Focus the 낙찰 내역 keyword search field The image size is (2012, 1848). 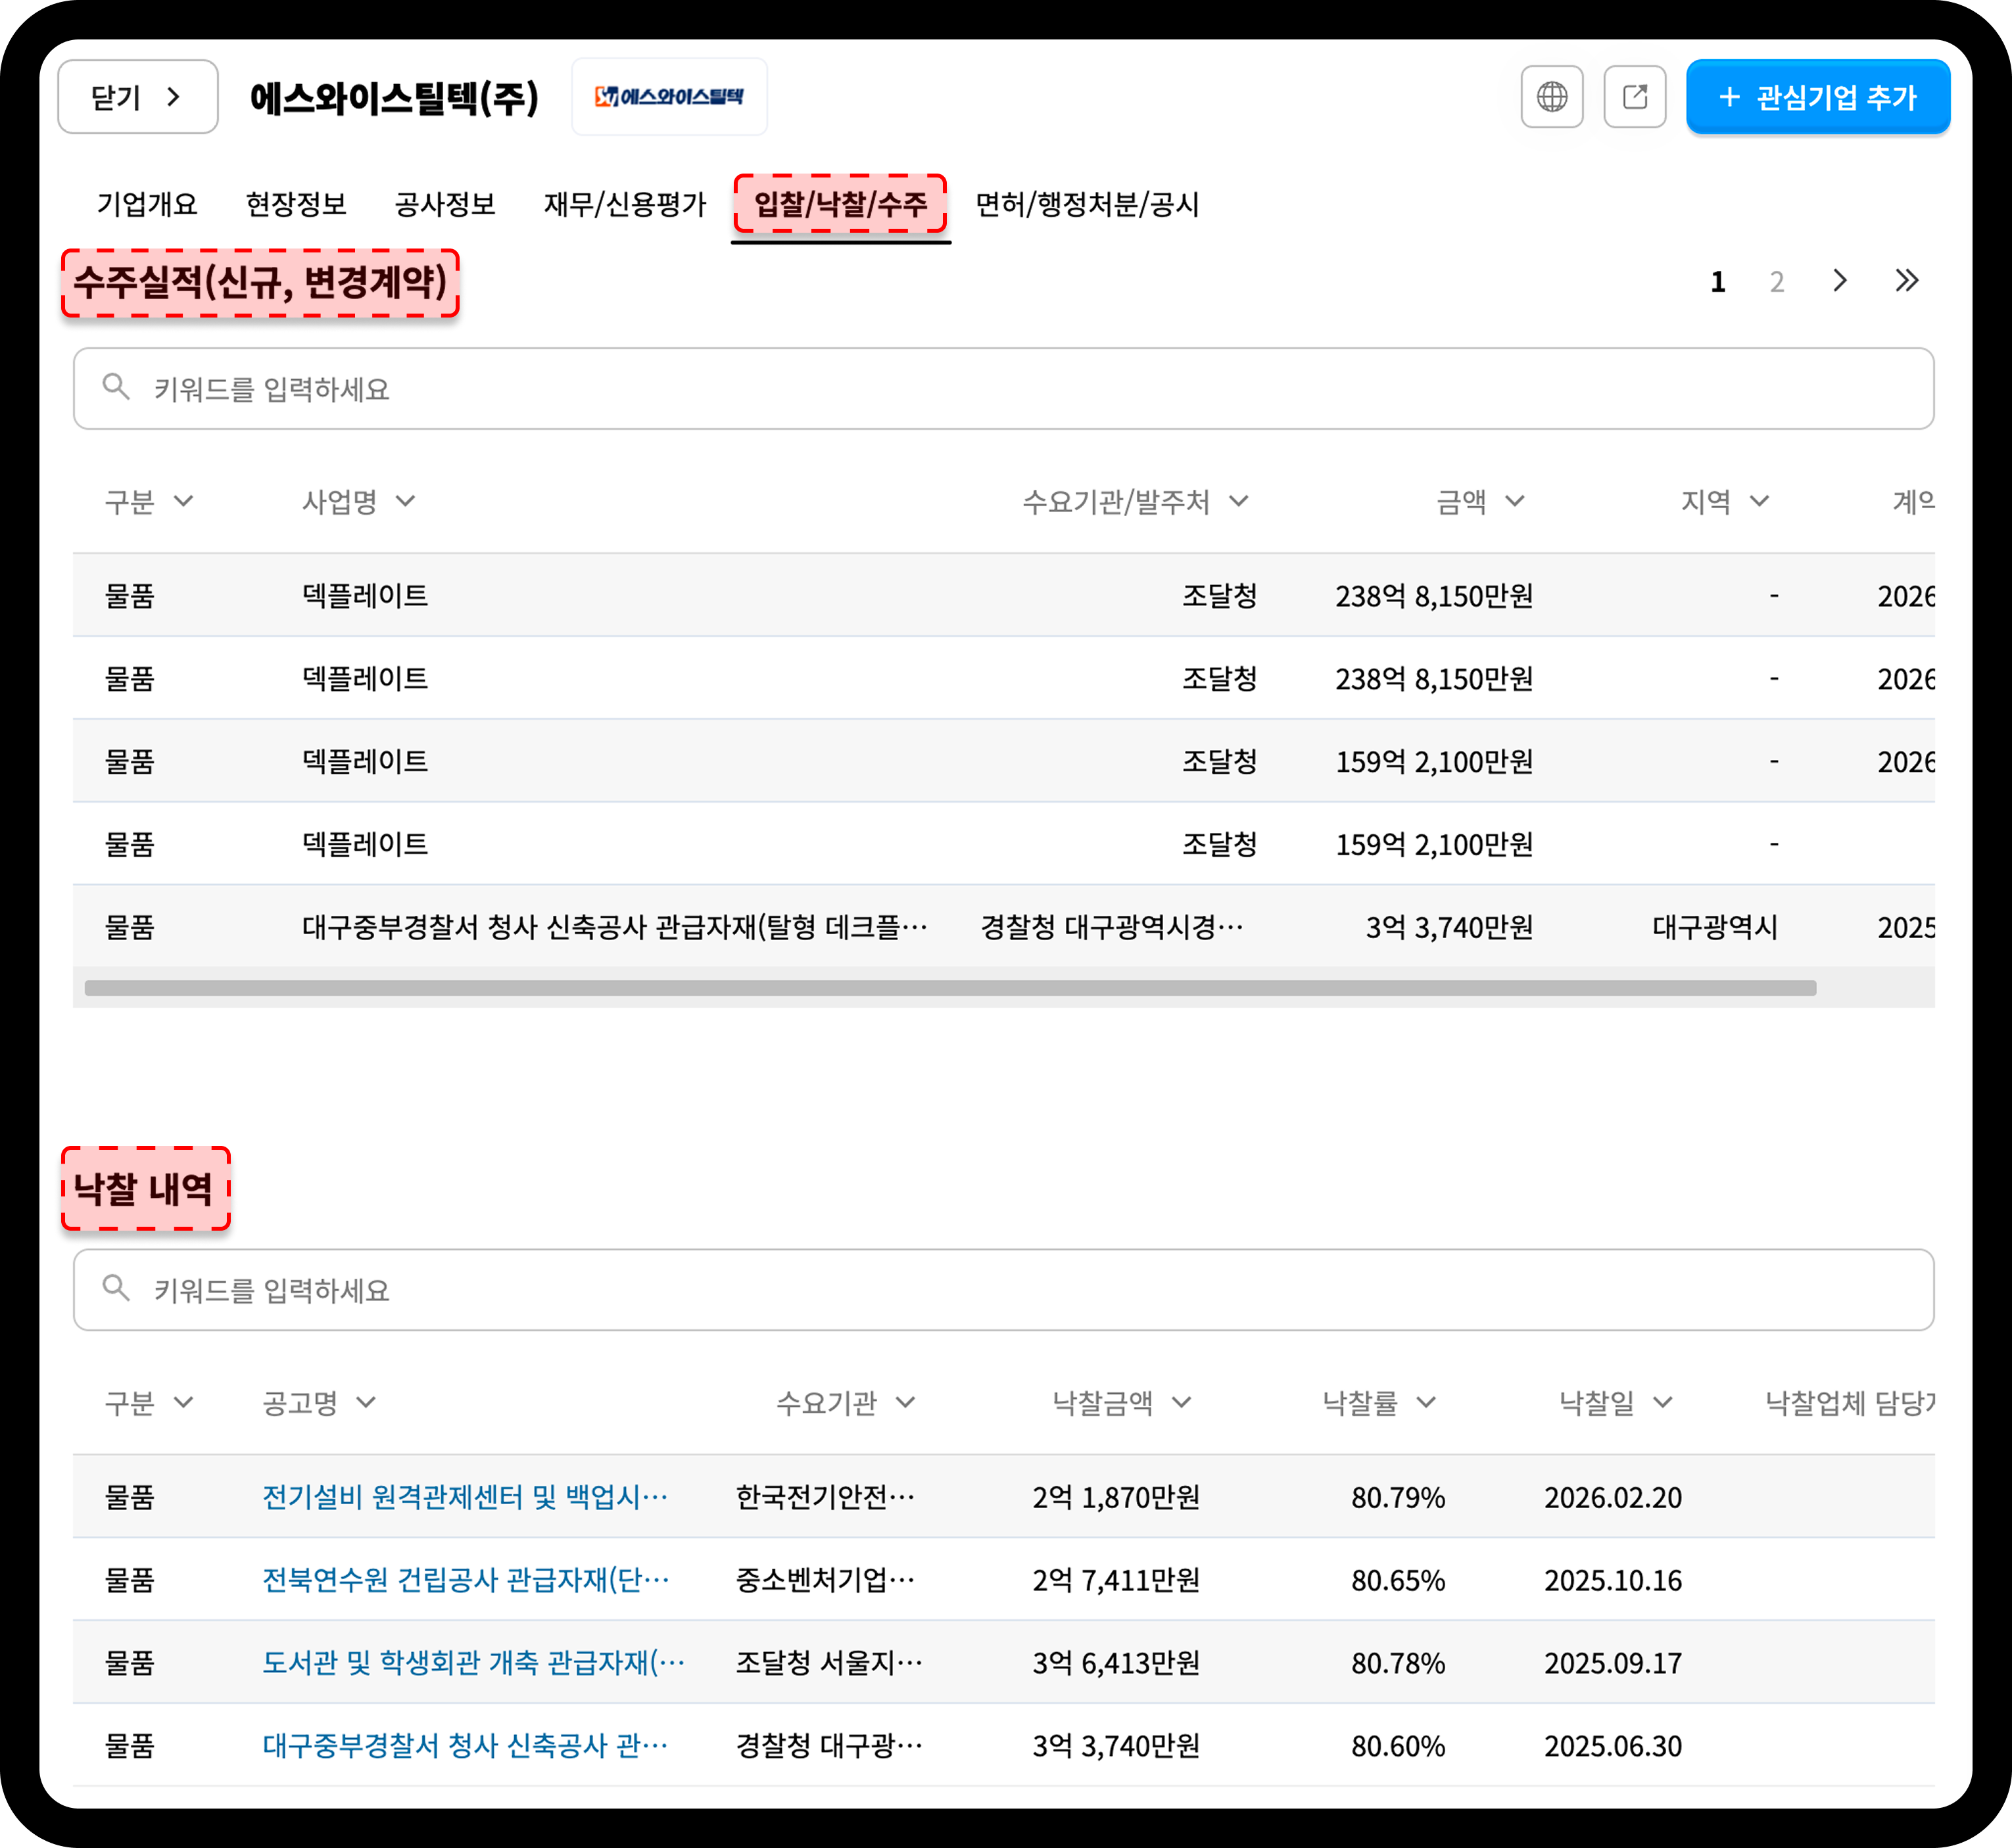(1003, 1289)
